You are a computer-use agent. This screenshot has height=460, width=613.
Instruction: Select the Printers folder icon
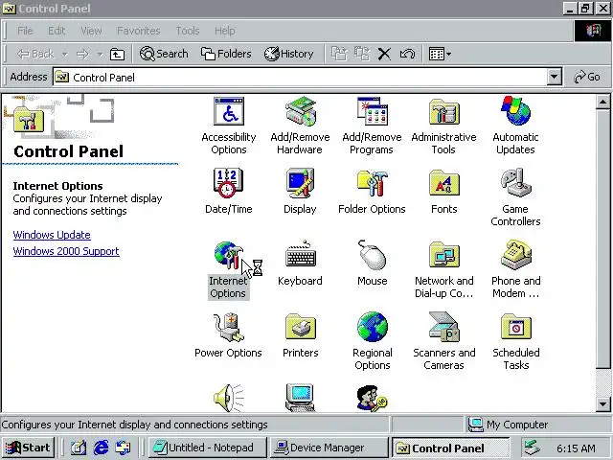click(x=300, y=327)
